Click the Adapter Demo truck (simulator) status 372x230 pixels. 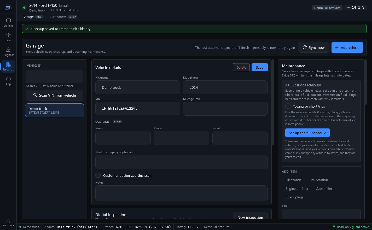(x=71, y=227)
